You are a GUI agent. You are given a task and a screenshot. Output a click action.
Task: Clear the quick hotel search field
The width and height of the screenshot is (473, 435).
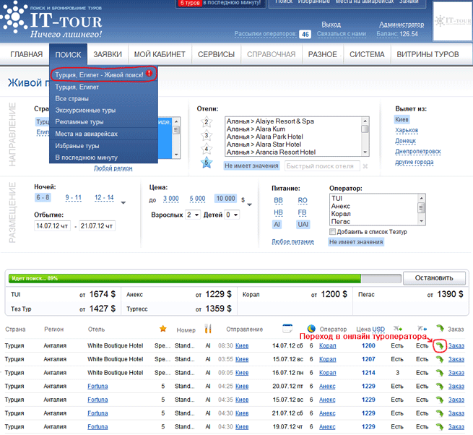click(365, 166)
